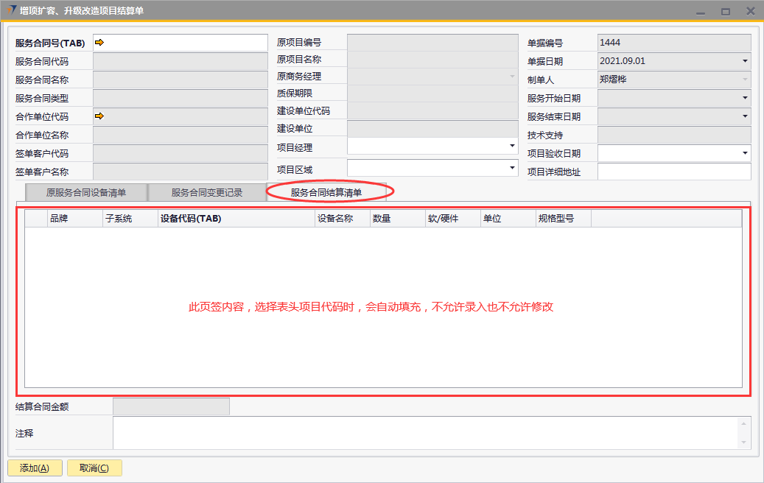
Task: Open the 项目验收日期 dropdown
Action: click(745, 153)
